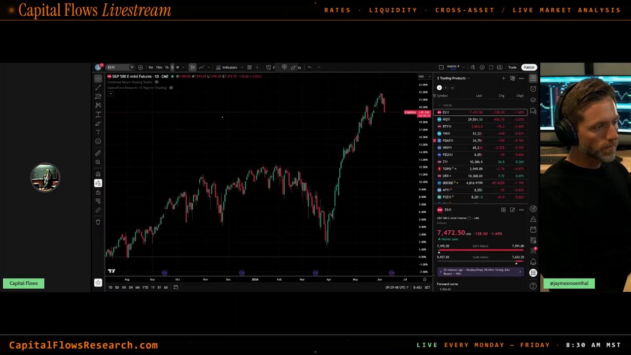This screenshot has width=631, height=355.
Task: Open the go to date calendar icon
Action: click(175, 287)
